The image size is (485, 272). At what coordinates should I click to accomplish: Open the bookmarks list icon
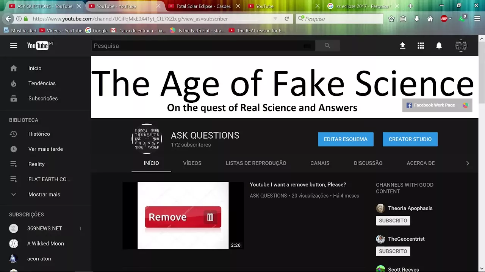click(403, 19)
